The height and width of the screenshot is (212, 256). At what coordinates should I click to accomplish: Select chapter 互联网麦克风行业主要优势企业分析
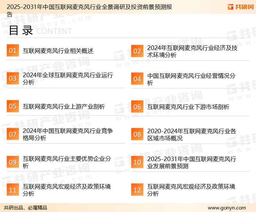[x=67, y=162]
